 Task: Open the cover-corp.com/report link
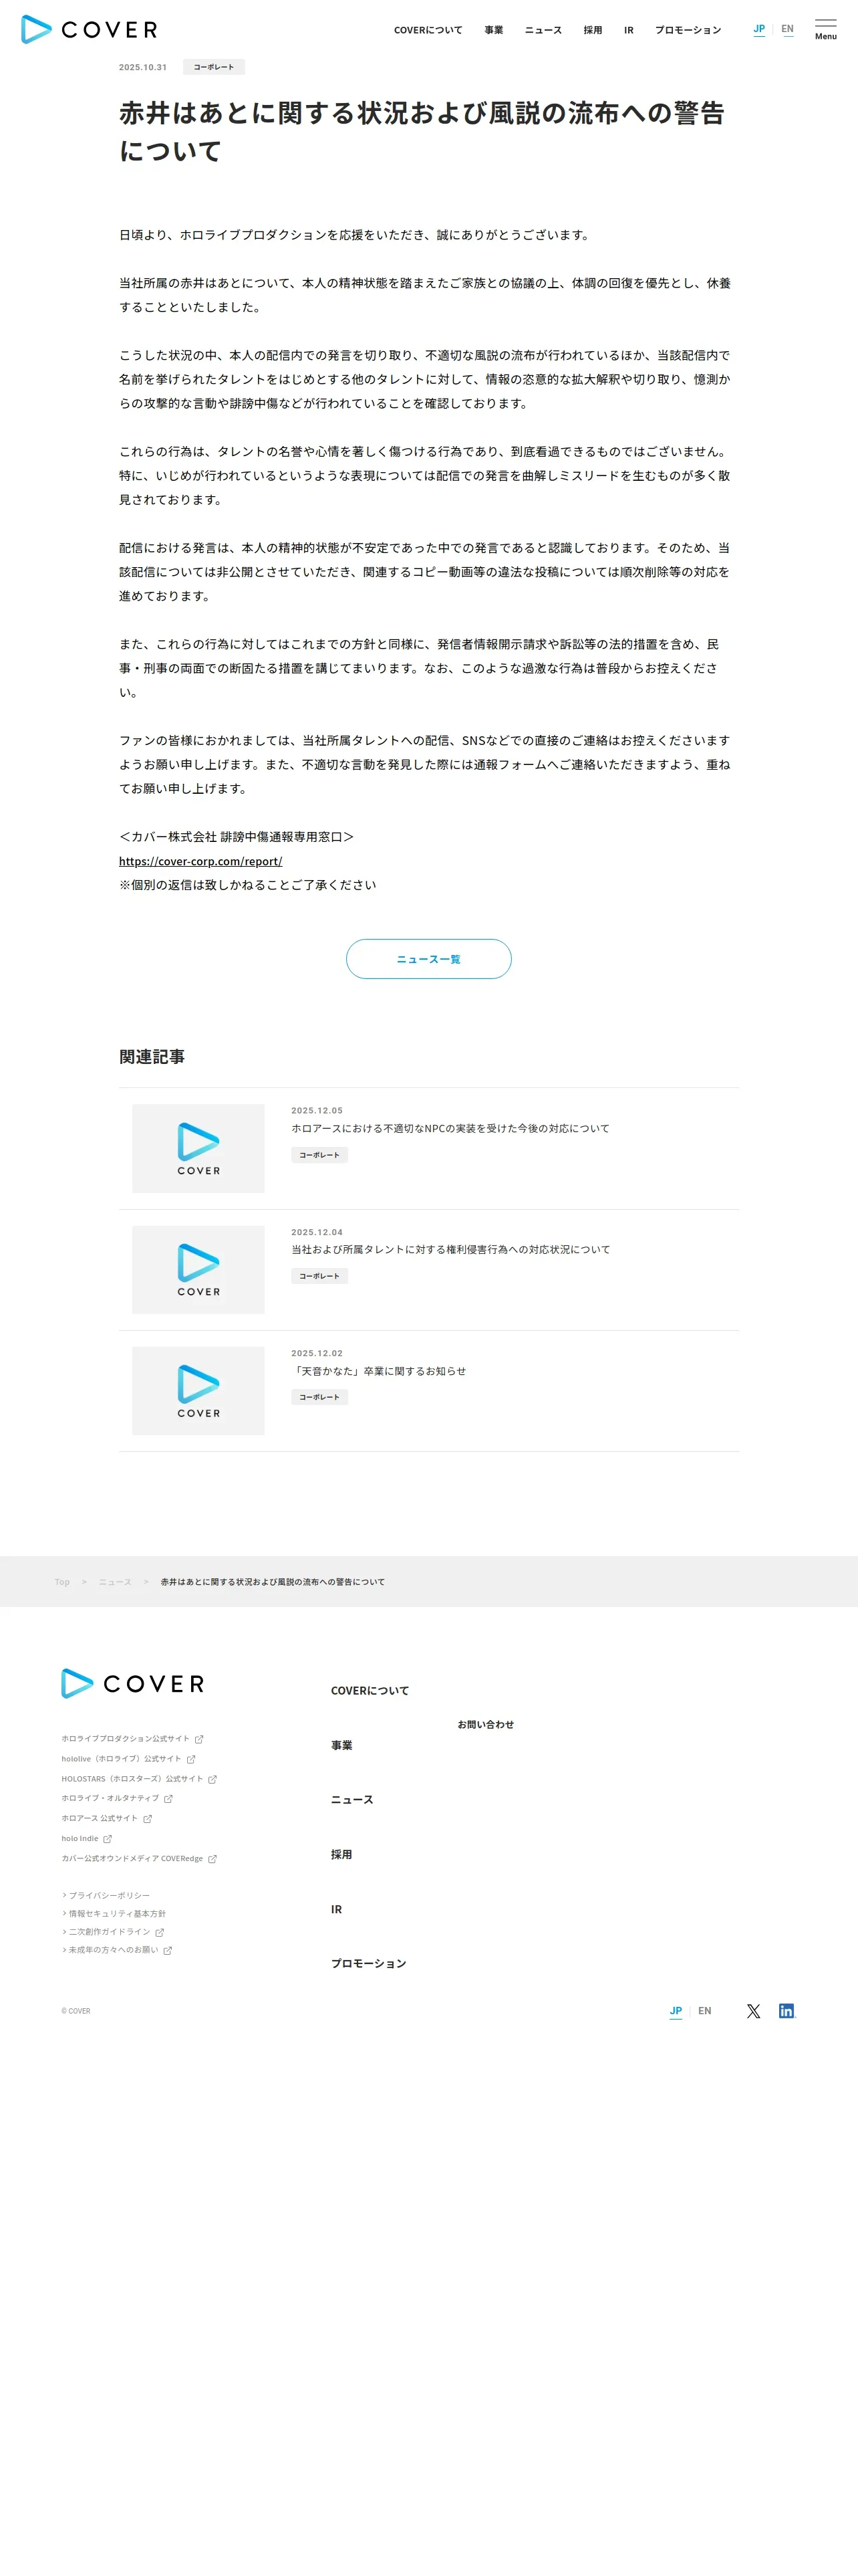tap(200, 861)
